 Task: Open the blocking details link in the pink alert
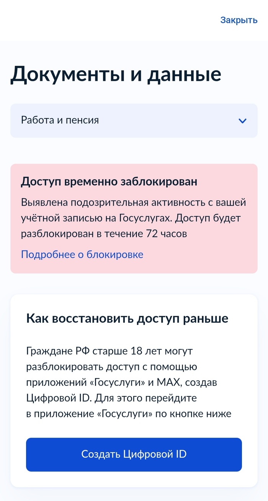(x=82, y=254)
